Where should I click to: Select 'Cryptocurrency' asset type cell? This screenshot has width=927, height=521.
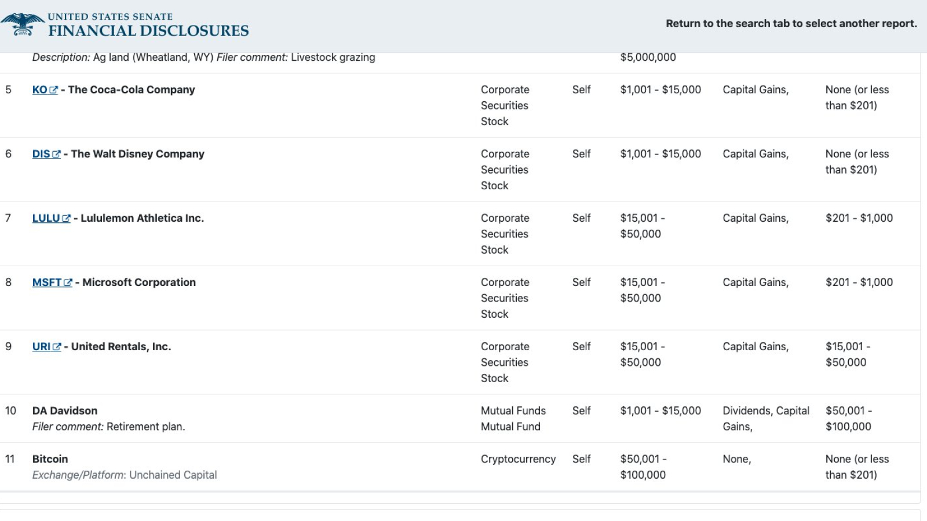(x=519, y=459)
